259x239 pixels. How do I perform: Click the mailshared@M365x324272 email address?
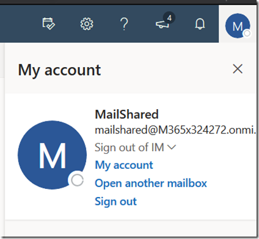click(175, 130)
